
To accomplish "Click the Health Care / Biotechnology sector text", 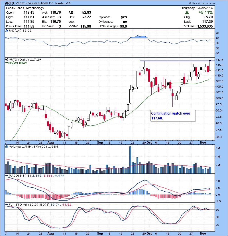I will [25, 8].
